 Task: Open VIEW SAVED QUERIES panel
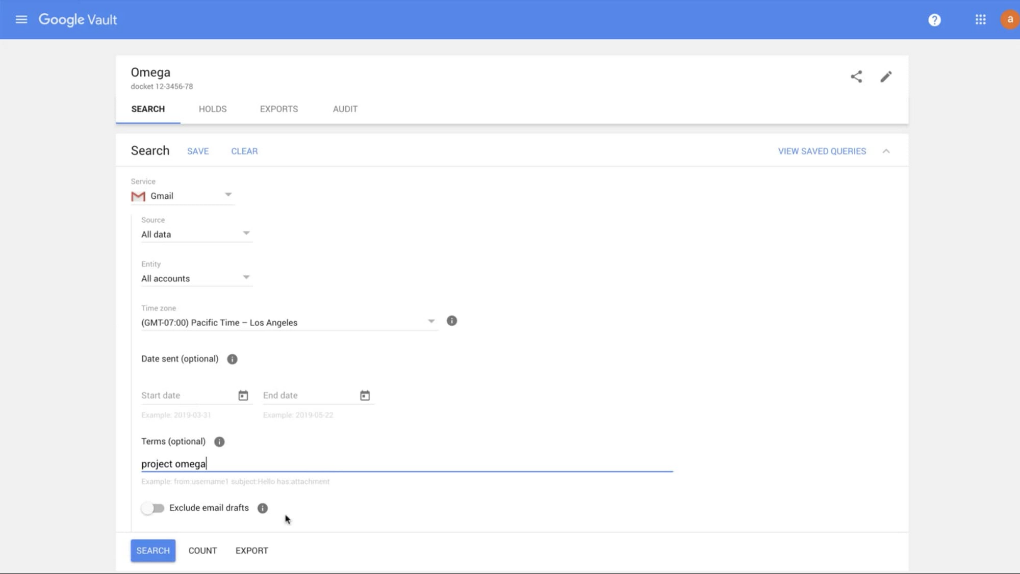822,150
